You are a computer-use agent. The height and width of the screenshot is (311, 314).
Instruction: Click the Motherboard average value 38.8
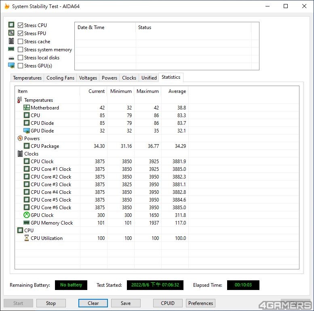(181, 108)
